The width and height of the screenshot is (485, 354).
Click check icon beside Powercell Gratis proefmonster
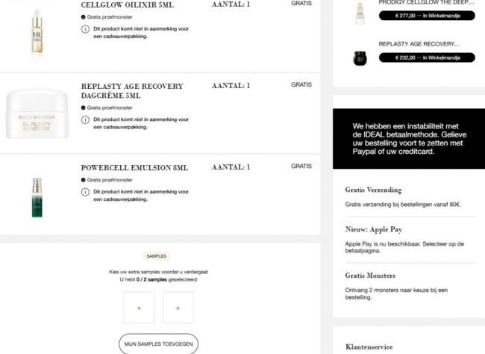(84, 180)
